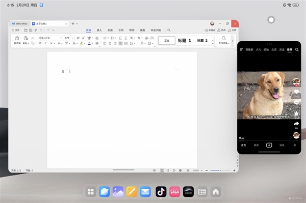
Task: Select the Format Painter brush icon
Action: point(17,38)
